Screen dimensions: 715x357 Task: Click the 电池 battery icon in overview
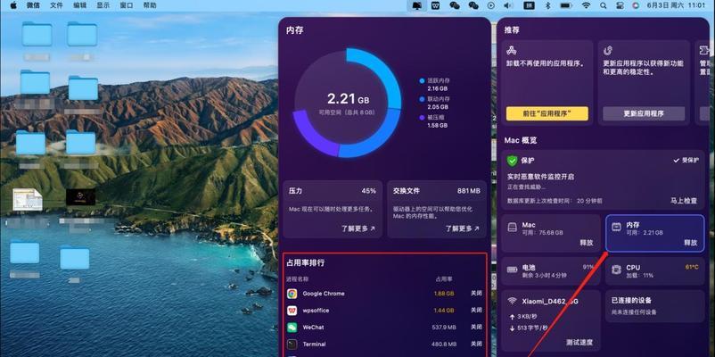pos(512,270)
